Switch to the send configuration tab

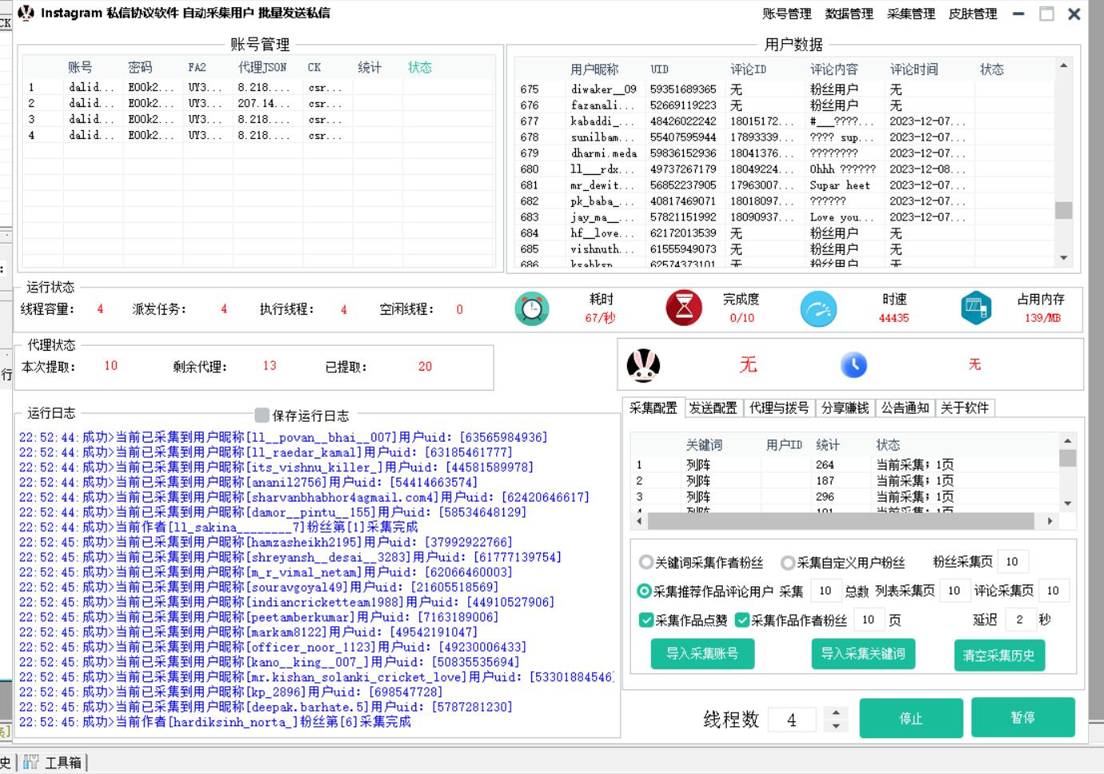click(x=713, y=407)
